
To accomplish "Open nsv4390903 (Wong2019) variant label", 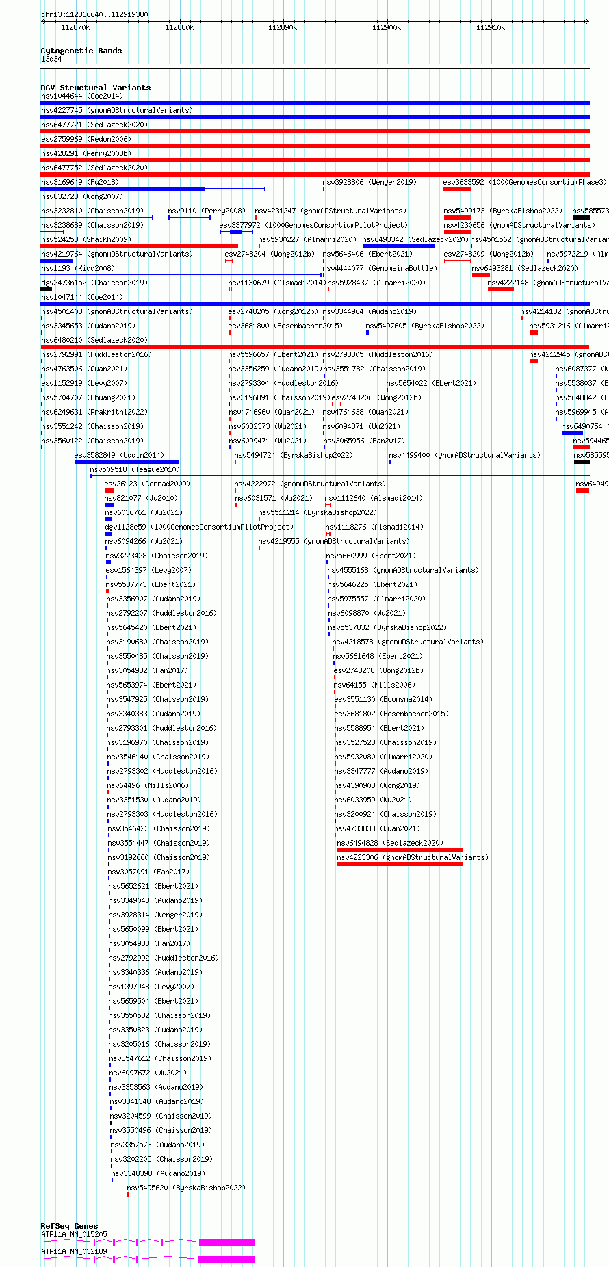I will [377, 785].
